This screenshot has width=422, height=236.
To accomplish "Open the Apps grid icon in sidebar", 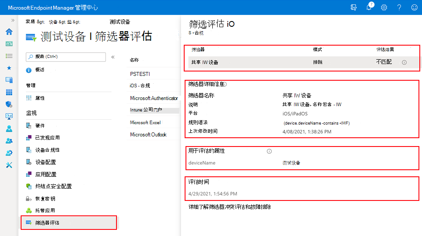I will click(9, 93).
